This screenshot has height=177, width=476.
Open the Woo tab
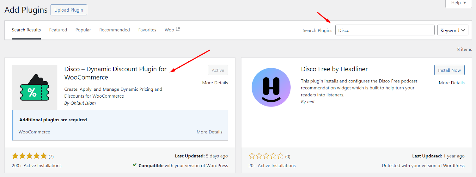(172, 30)
